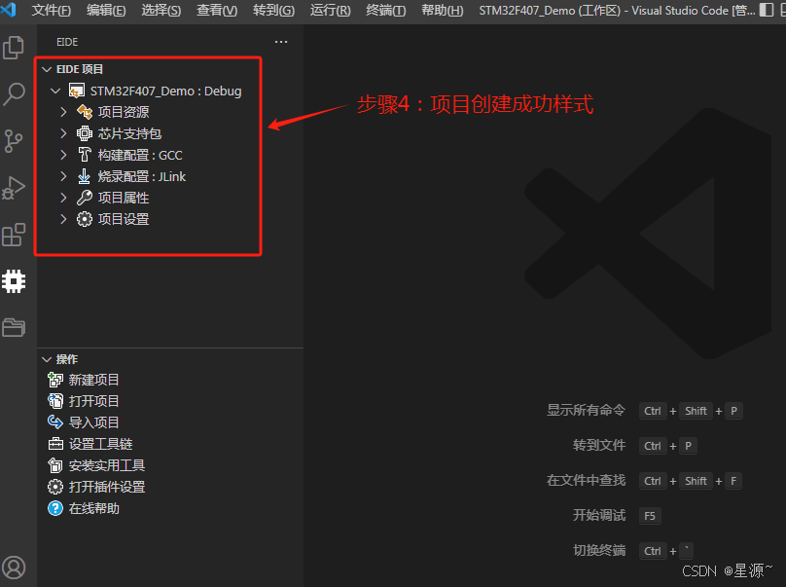Click 设置工具链 operation
The image size is (786, 587).
click(100, 444)
